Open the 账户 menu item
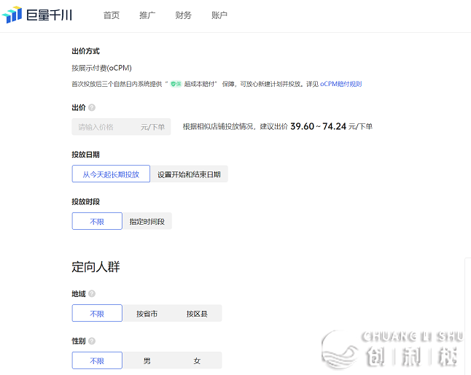 (x=219, y=15)
